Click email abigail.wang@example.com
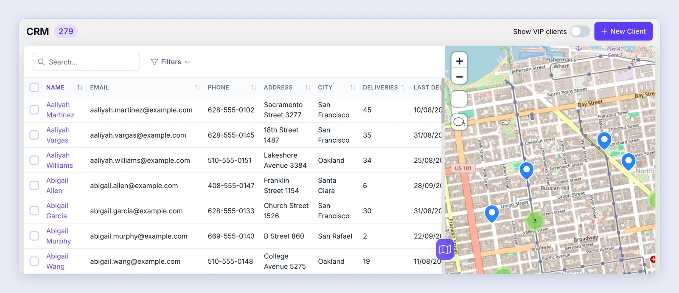Image resolution: width=679 pixels, height=293 pixels. coord(135,262)
